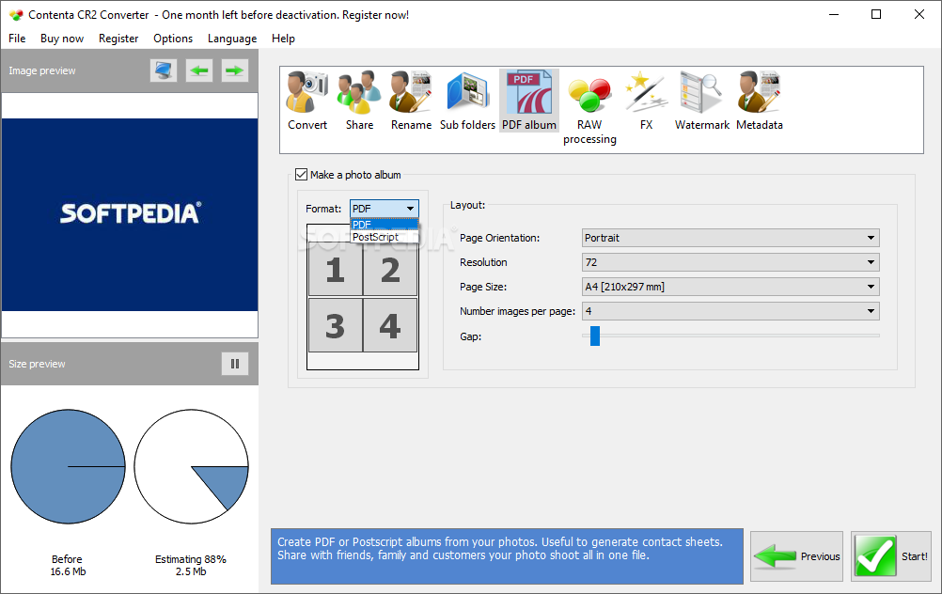
Task: Click the 'Estimating 88%' label
Action: point(191,559)
